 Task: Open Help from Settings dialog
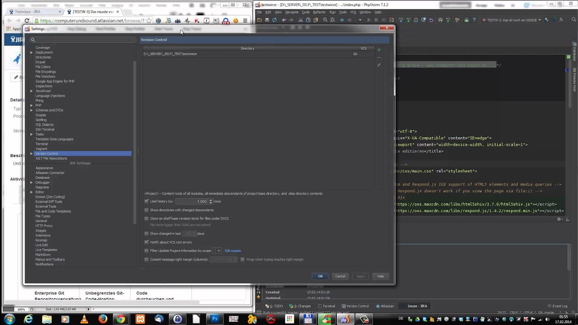[x=381, y=276]
